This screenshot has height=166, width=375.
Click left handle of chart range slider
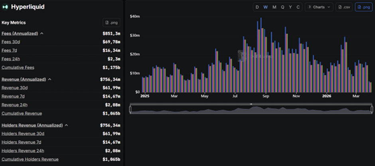tap(130, 109)
